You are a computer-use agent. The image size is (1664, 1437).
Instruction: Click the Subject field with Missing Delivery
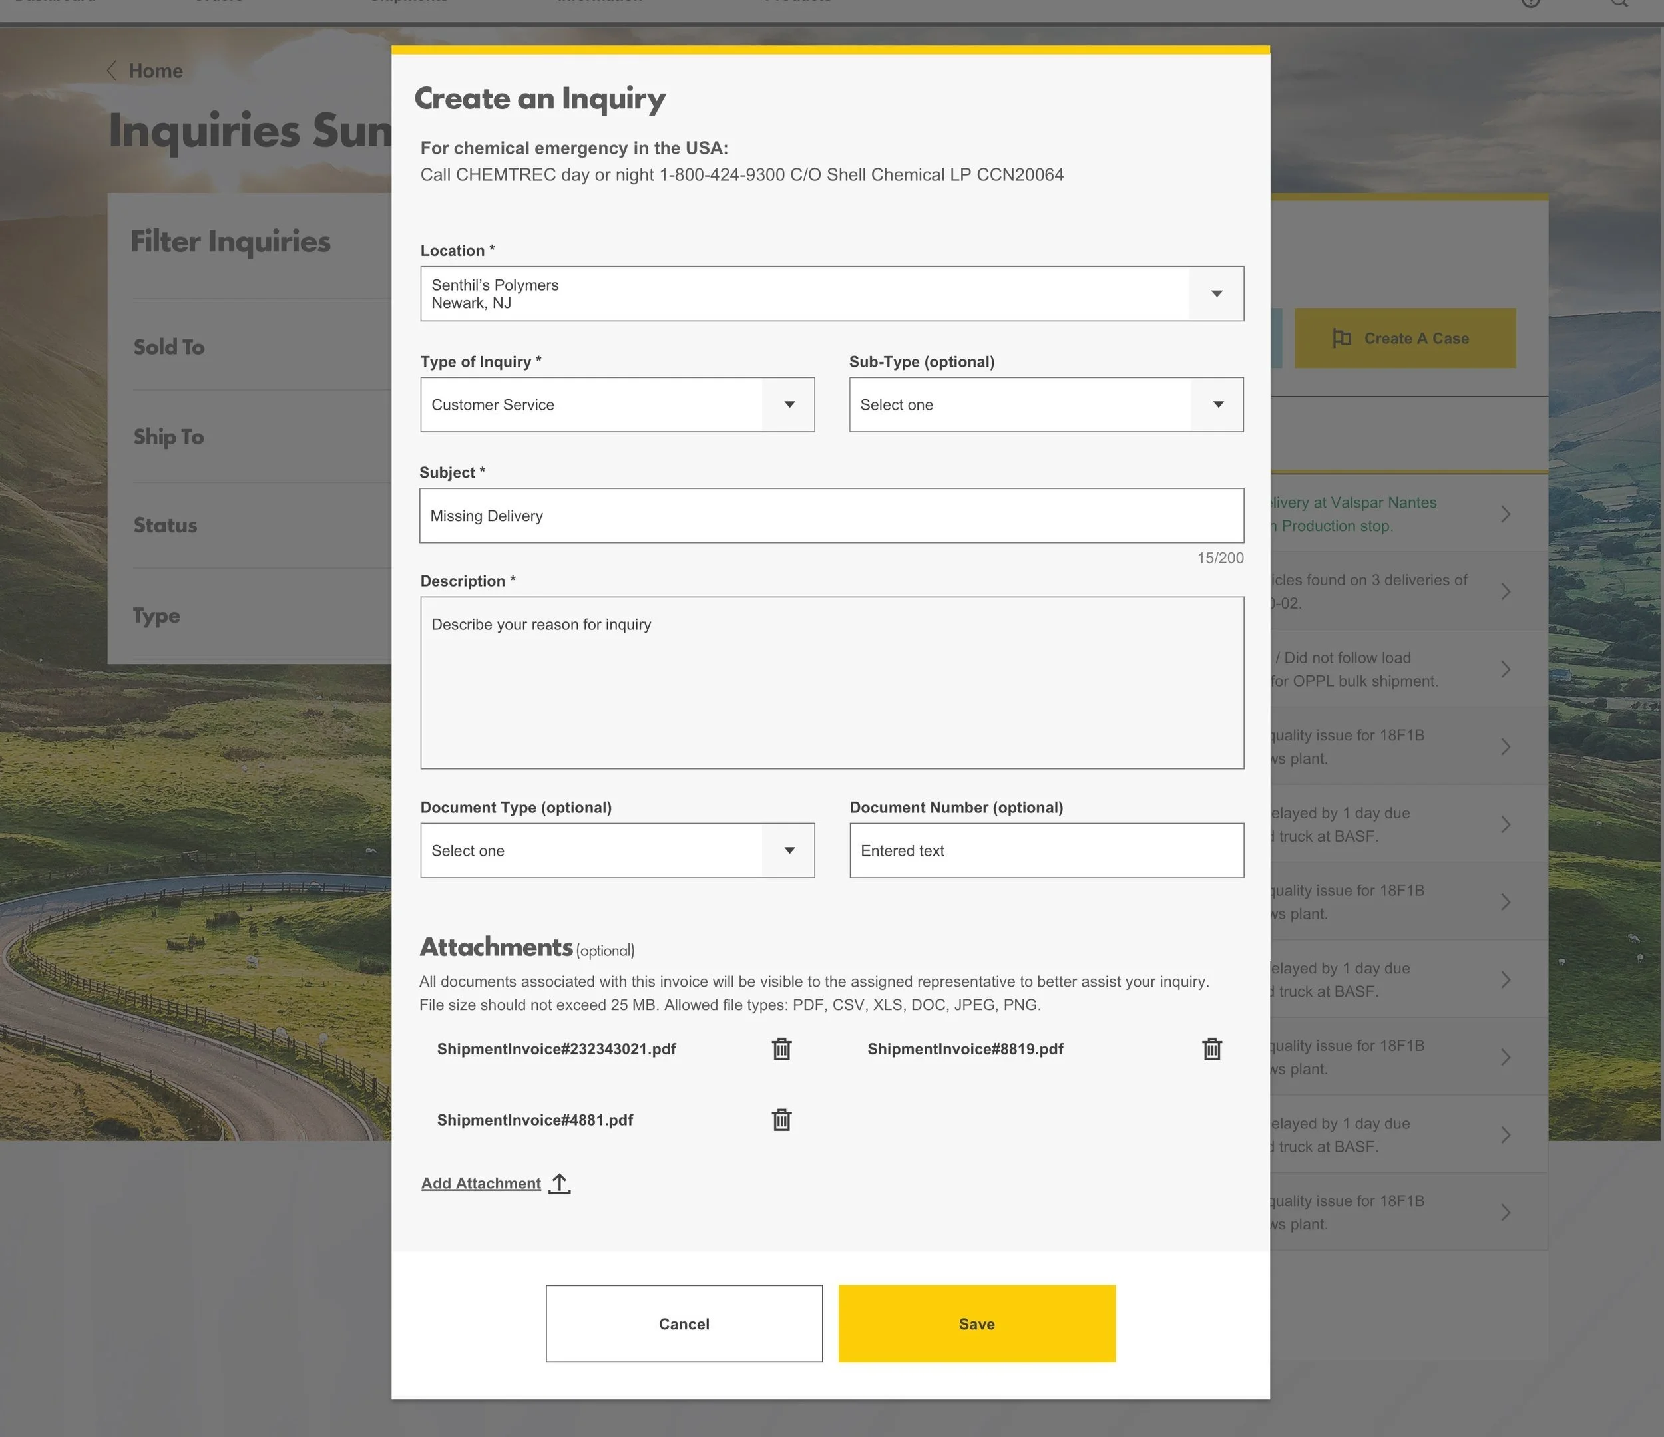coord(832,516)
